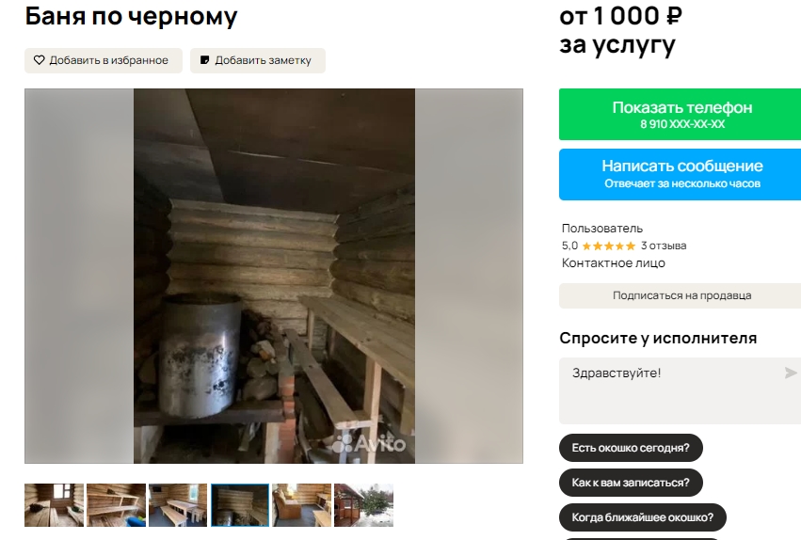The image size is (801, 540).
Task: Click the Avito watermark on the photo
Action: point(369,443)
